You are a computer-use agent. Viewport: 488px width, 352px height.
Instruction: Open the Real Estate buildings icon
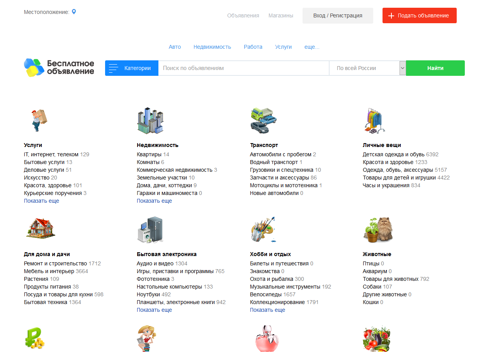point(150,121)
